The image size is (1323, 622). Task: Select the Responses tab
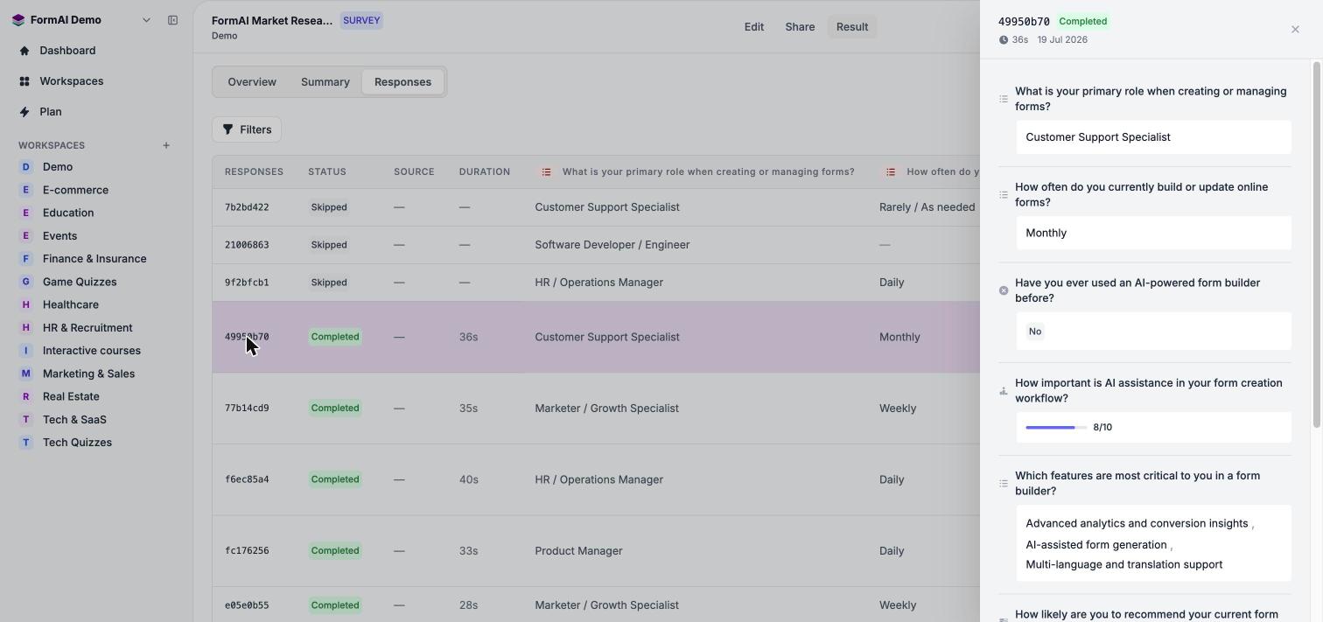click(x=402, y=82)
